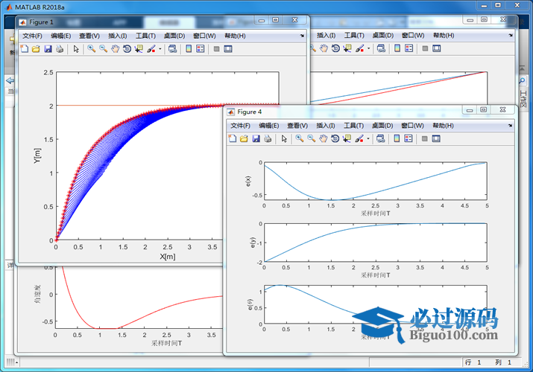Save figure icon in Figure 4 toolbar
Screen dimensions: 533x372
256,138
